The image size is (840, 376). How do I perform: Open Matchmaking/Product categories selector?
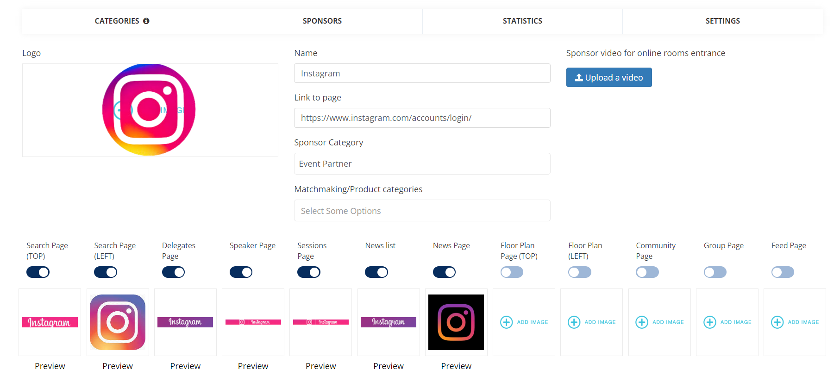(x=422, y=211)
